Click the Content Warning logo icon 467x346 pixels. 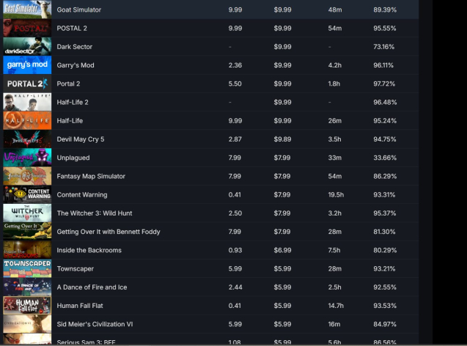tap(27, 195)
